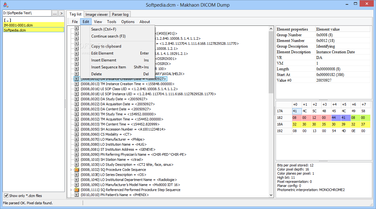This screenshot has width=376, height=209.
Task: Click green hex cell 08 at row 182 +6
Action: (x=355, y=118)
